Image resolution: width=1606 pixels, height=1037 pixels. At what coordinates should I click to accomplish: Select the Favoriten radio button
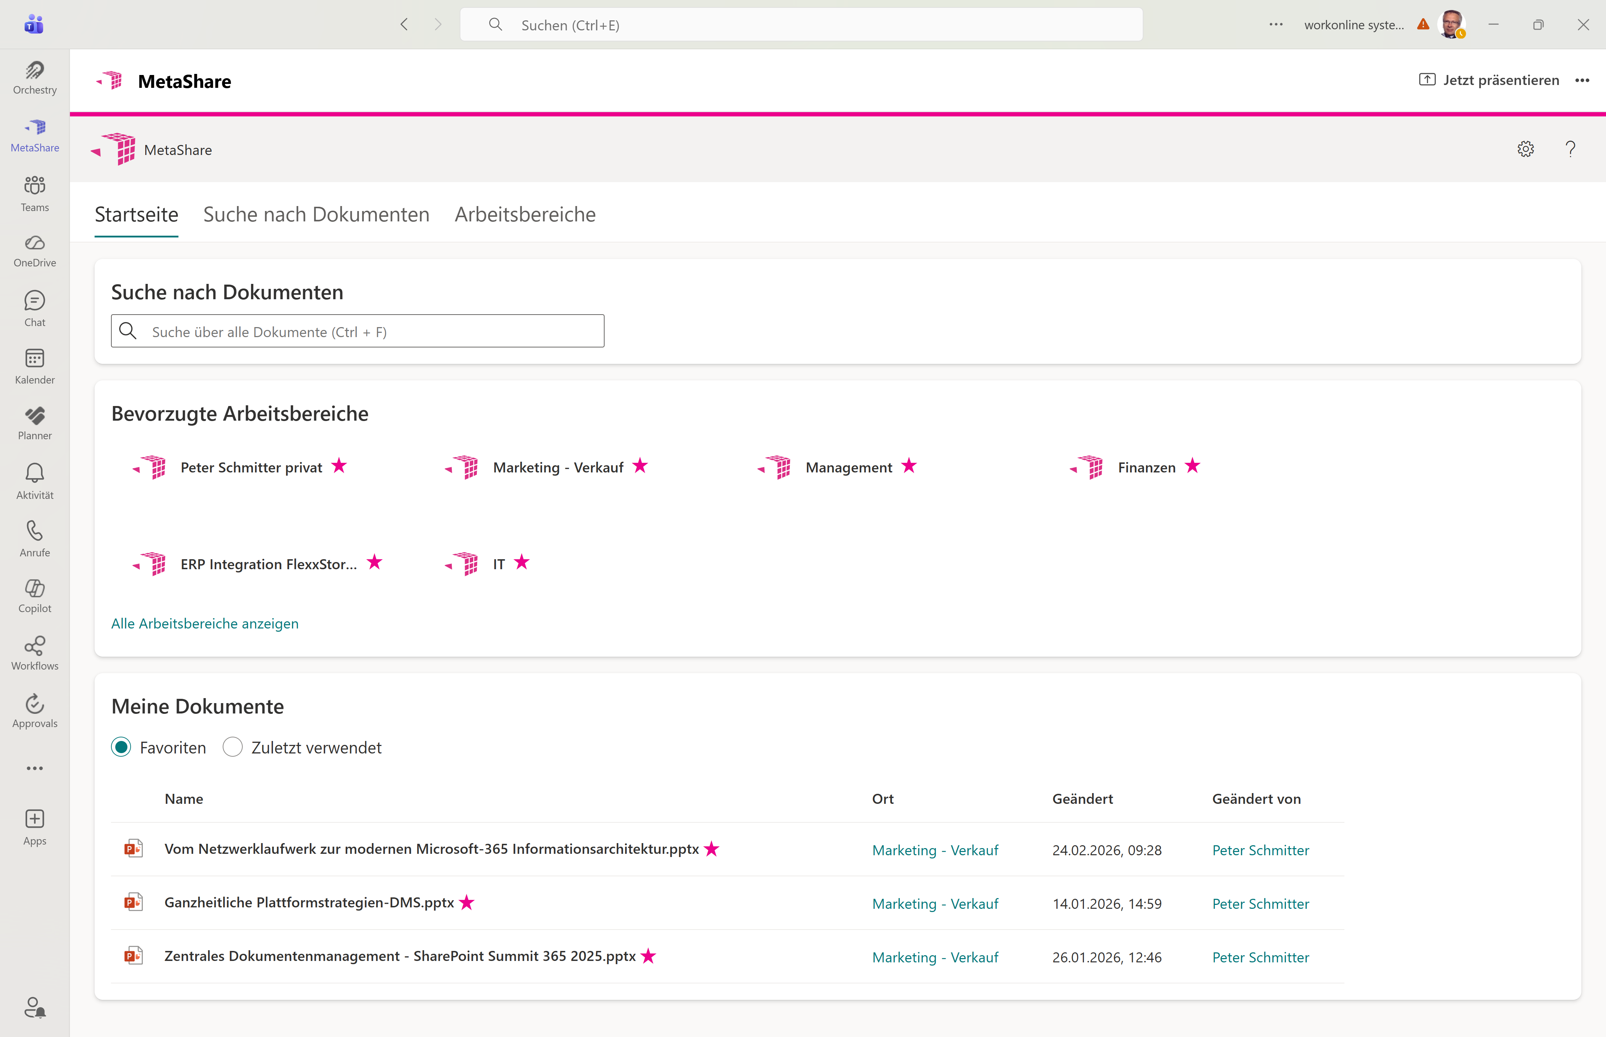121,747
